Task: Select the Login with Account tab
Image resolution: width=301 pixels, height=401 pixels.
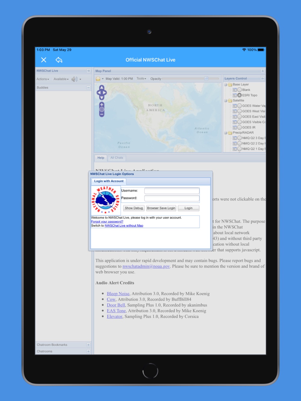Action: 109,181
